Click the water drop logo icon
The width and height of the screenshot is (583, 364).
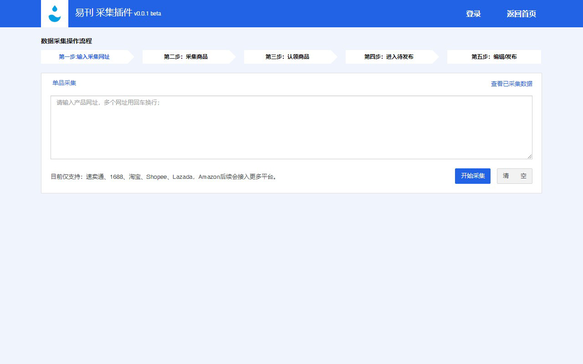(x=54, y=14)
